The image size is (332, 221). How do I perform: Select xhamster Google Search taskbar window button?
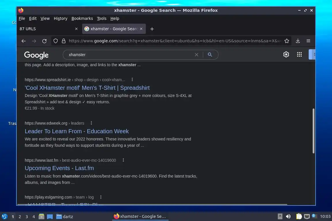(140, 216)
